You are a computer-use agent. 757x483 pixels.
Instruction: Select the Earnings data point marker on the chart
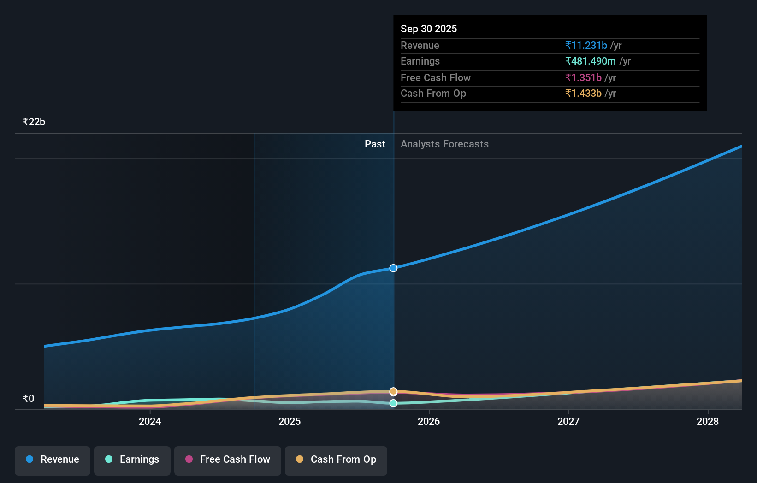(x=393, y=403)
